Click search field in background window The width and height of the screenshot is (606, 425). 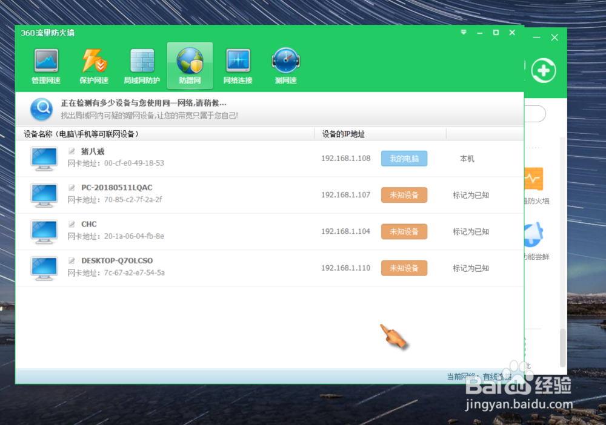[535, 114]
